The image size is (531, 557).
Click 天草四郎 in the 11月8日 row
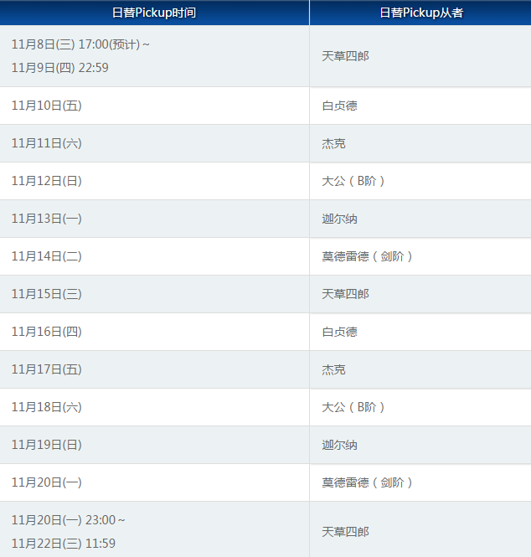pyautogui.click(x=345, y=56)
